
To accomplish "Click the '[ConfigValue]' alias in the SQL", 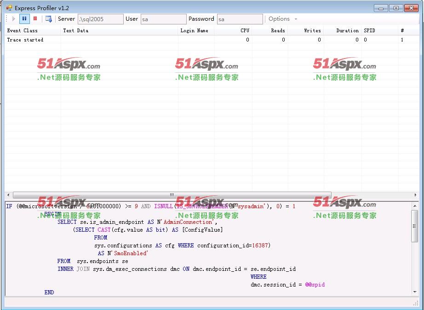I will pos(202,230).
